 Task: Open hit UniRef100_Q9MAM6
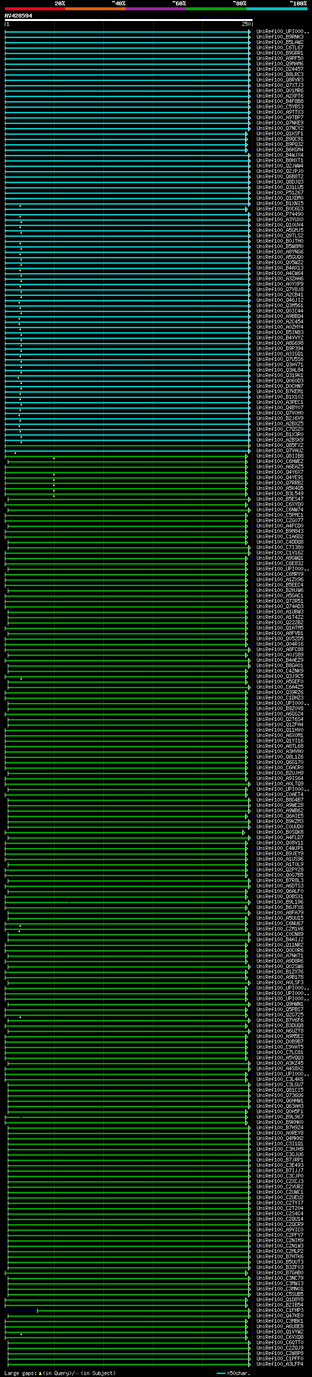(280, 64)
